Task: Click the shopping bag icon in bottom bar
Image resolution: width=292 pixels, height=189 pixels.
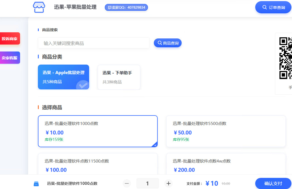Action: click(x=36, y=184)
